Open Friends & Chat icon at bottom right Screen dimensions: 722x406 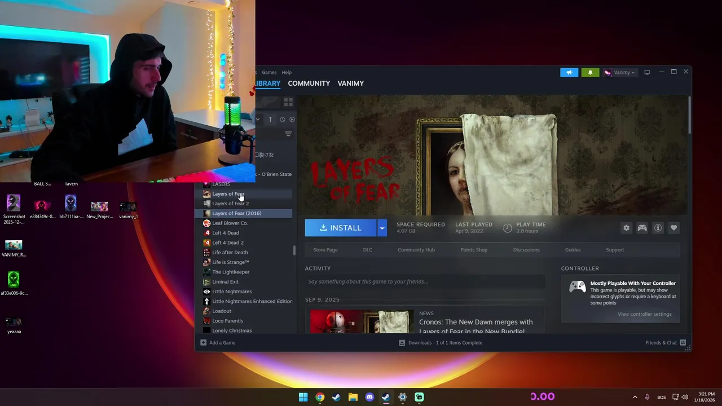(x=683, y=342)
